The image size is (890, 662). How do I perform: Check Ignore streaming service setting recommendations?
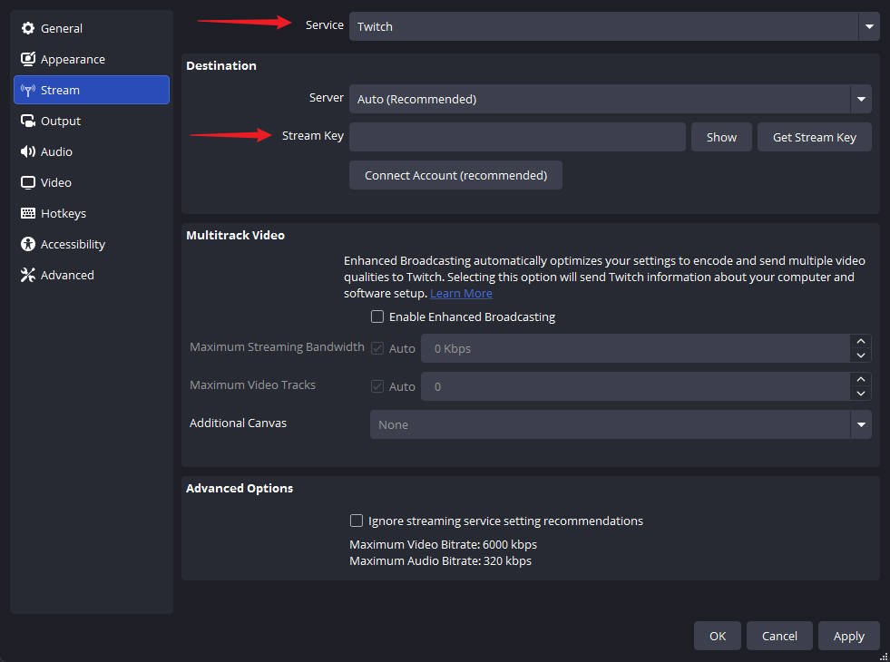pyautogui.click(x=357, y=521)
